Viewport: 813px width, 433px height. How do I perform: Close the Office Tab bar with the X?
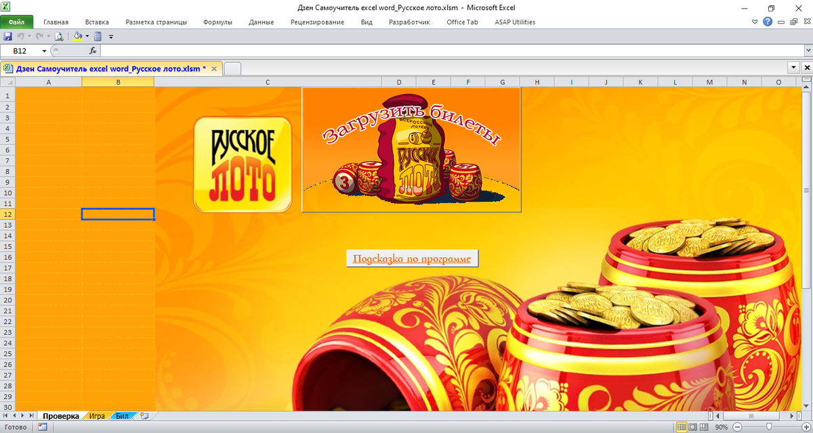pyautogui.click(x=806, y=68)
